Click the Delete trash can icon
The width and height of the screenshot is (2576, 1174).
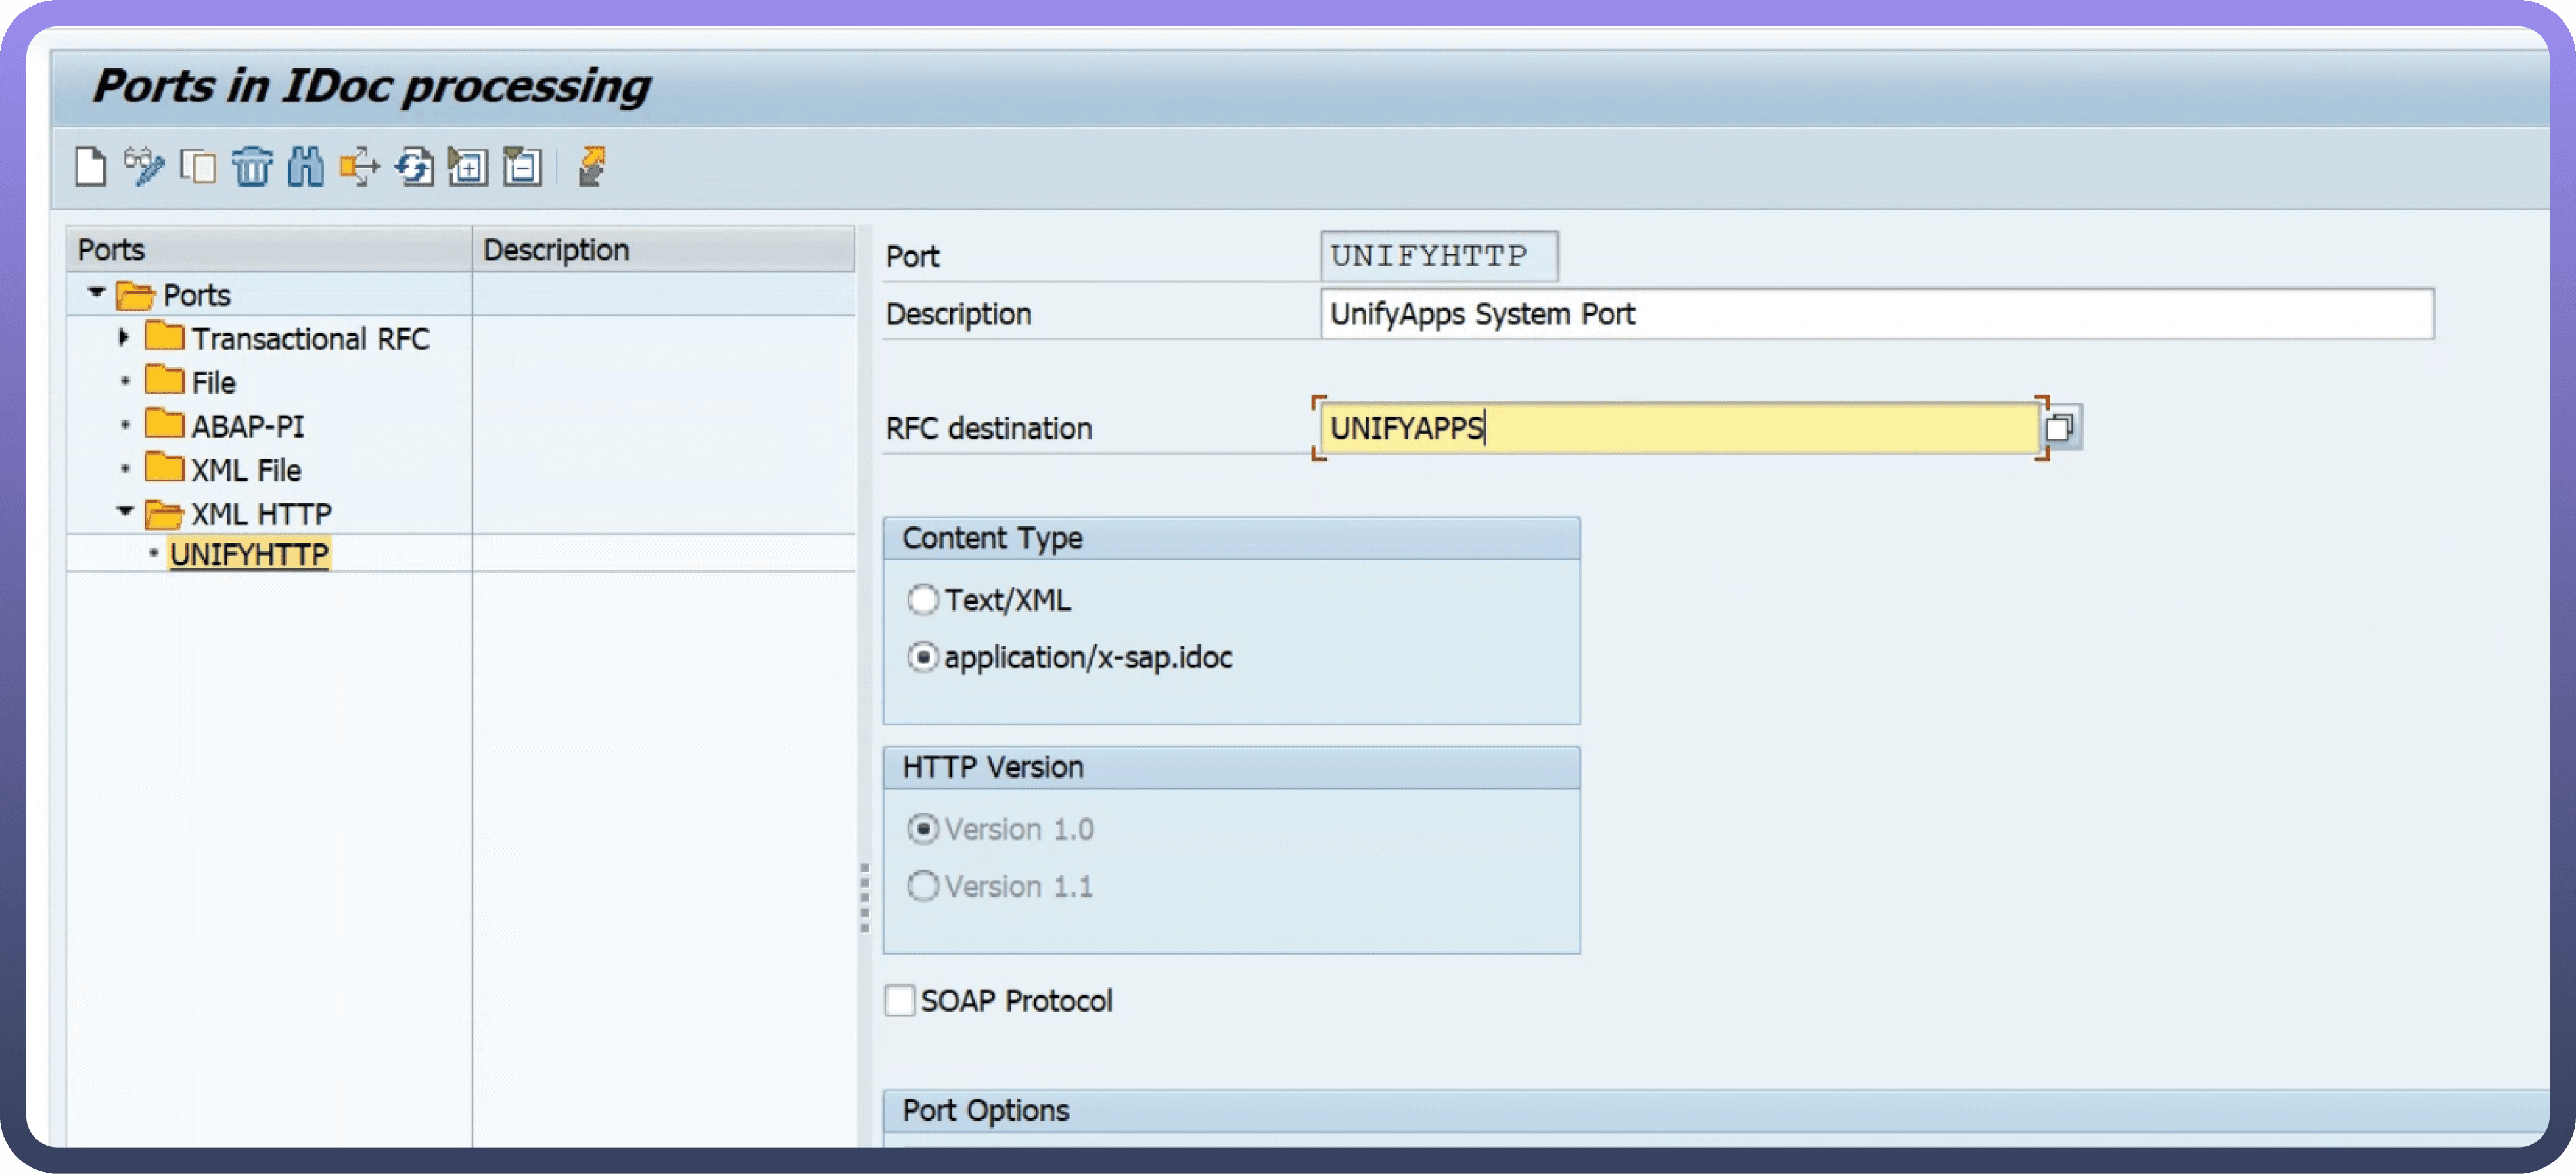coord(251,166)
